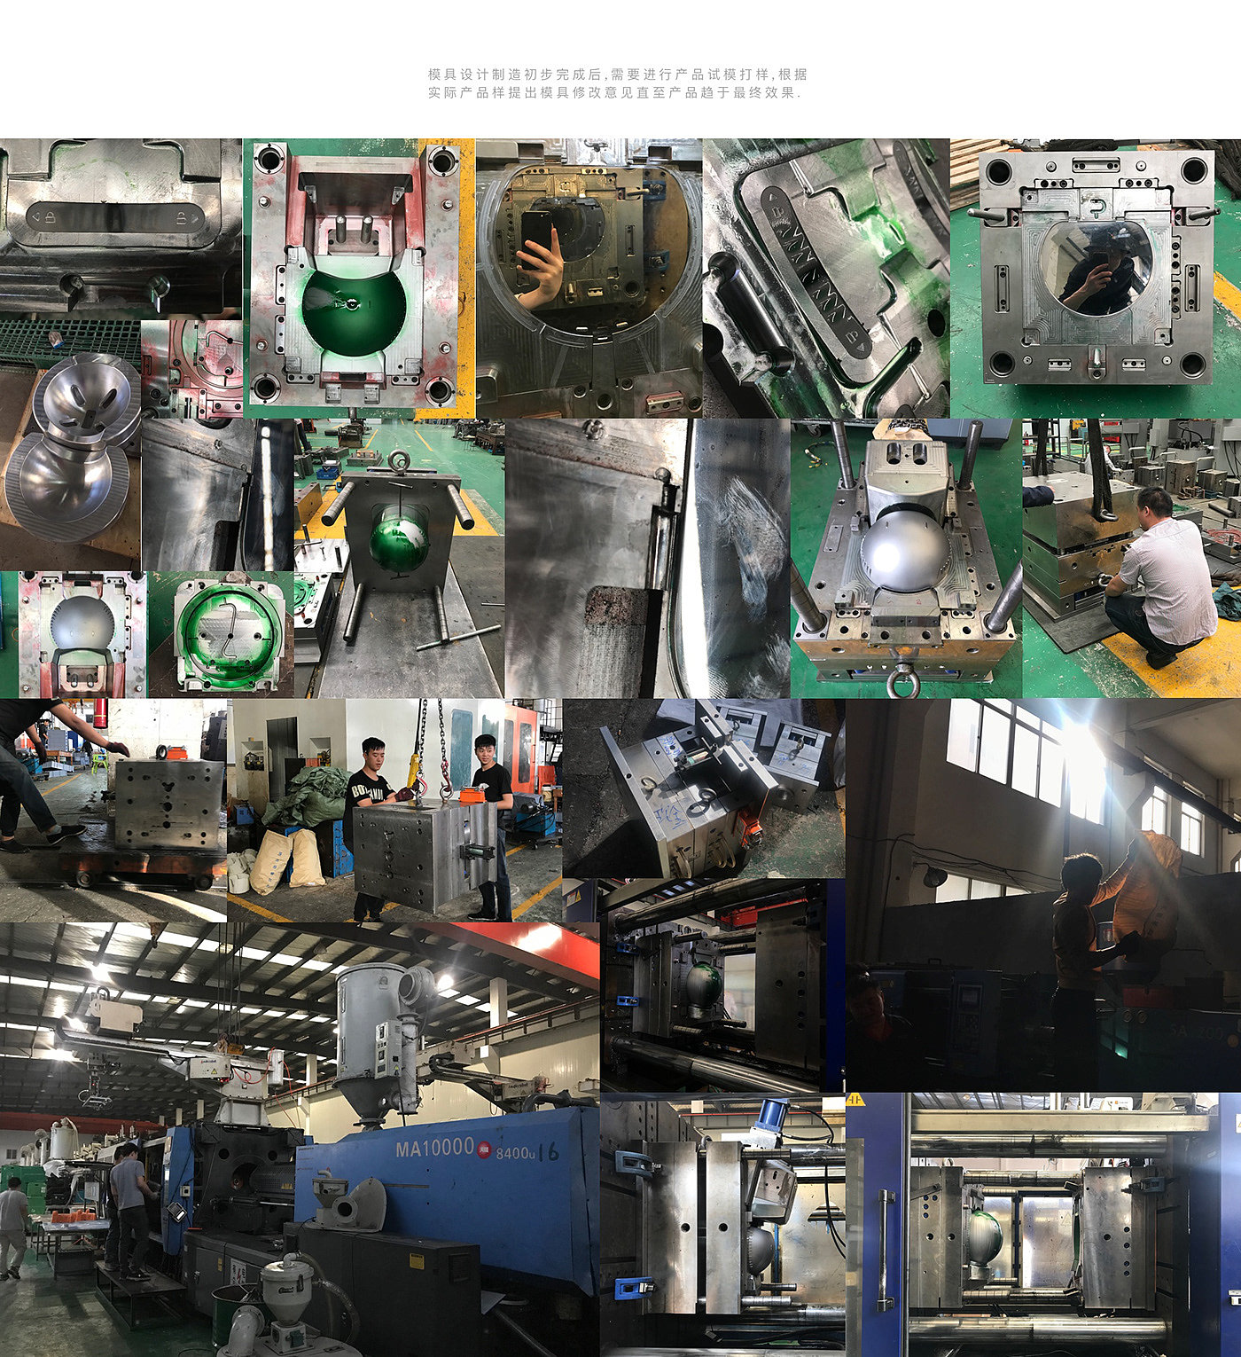The width and height of the screenshot is (1241, 1357).
Task: Click photo of person pushing mold on cart
Action: (113, 809)
